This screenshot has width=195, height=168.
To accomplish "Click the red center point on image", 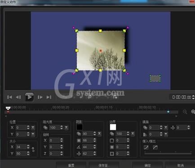I will coord(101,51).
